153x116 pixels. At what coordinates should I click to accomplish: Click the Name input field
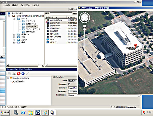[x=73, y=81]
